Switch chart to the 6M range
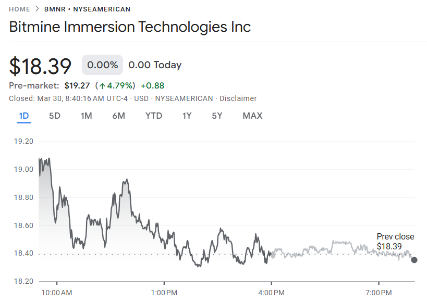The height and width of the screenshot is (303, 427). pos(118,116)
